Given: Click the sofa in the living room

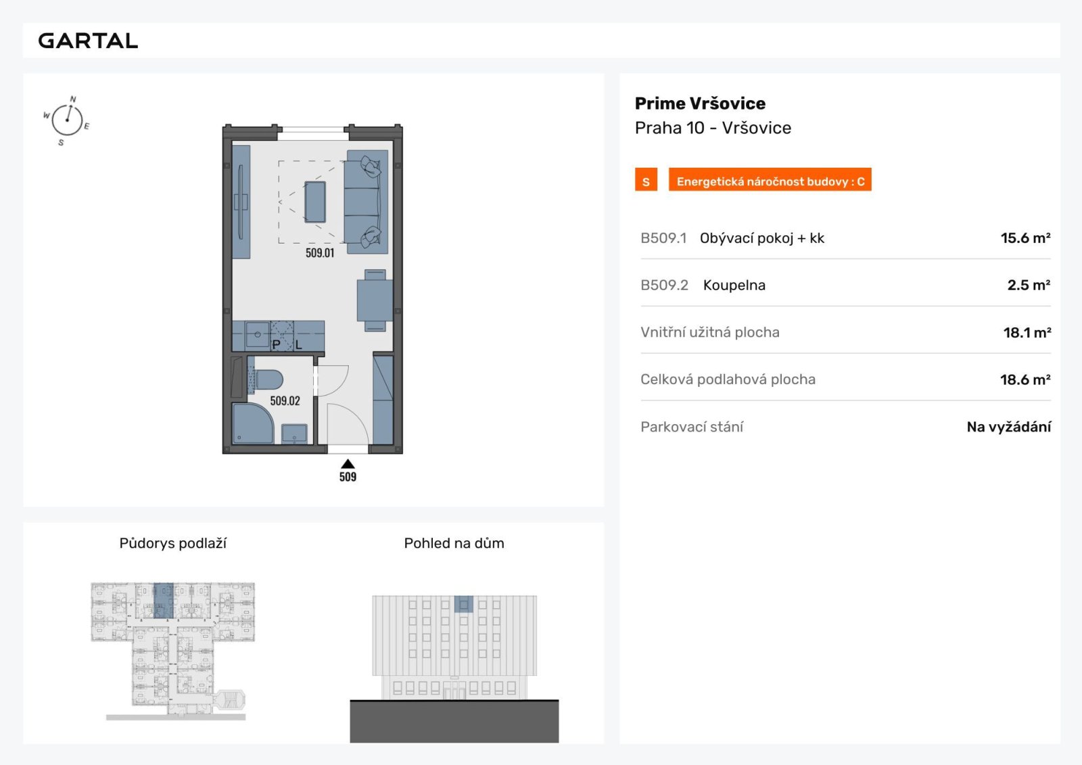Looking at the screenshot, I should tap(367, 202).
